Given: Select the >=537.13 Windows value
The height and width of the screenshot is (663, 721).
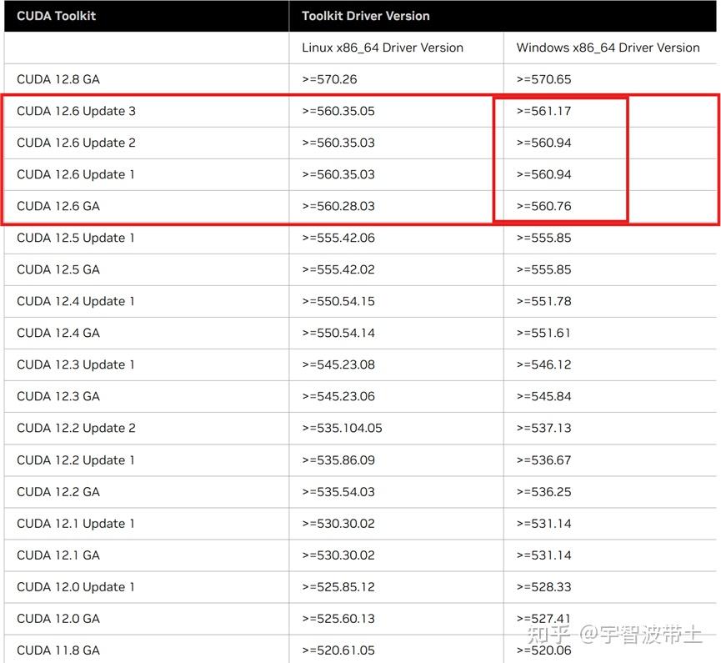Looking at the screenshot, I should 538,428.
